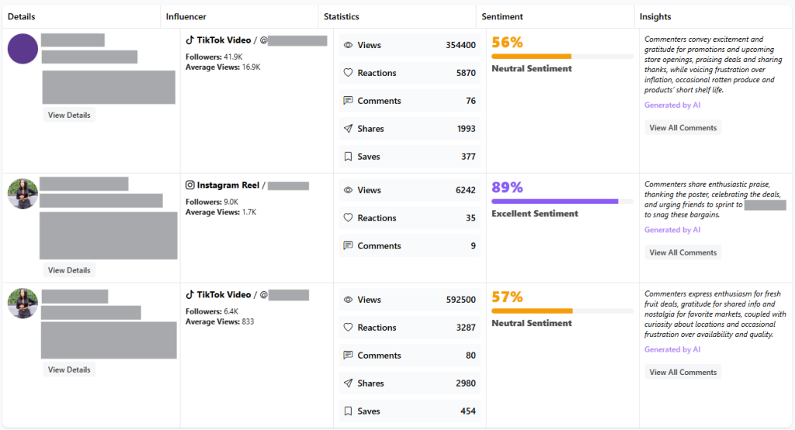Viewport: 795px width, 430px height.
Task: Click the Shares icon in the third row
Action: (x=348, y=383)
